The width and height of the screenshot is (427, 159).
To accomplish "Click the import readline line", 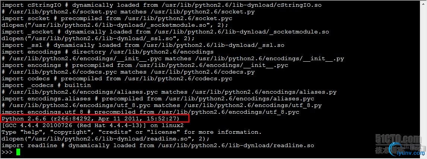I will (x=158, y=146).
